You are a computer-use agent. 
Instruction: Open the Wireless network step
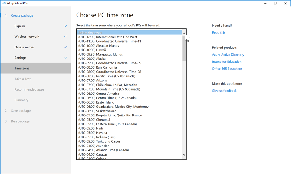tap(27, 37)
